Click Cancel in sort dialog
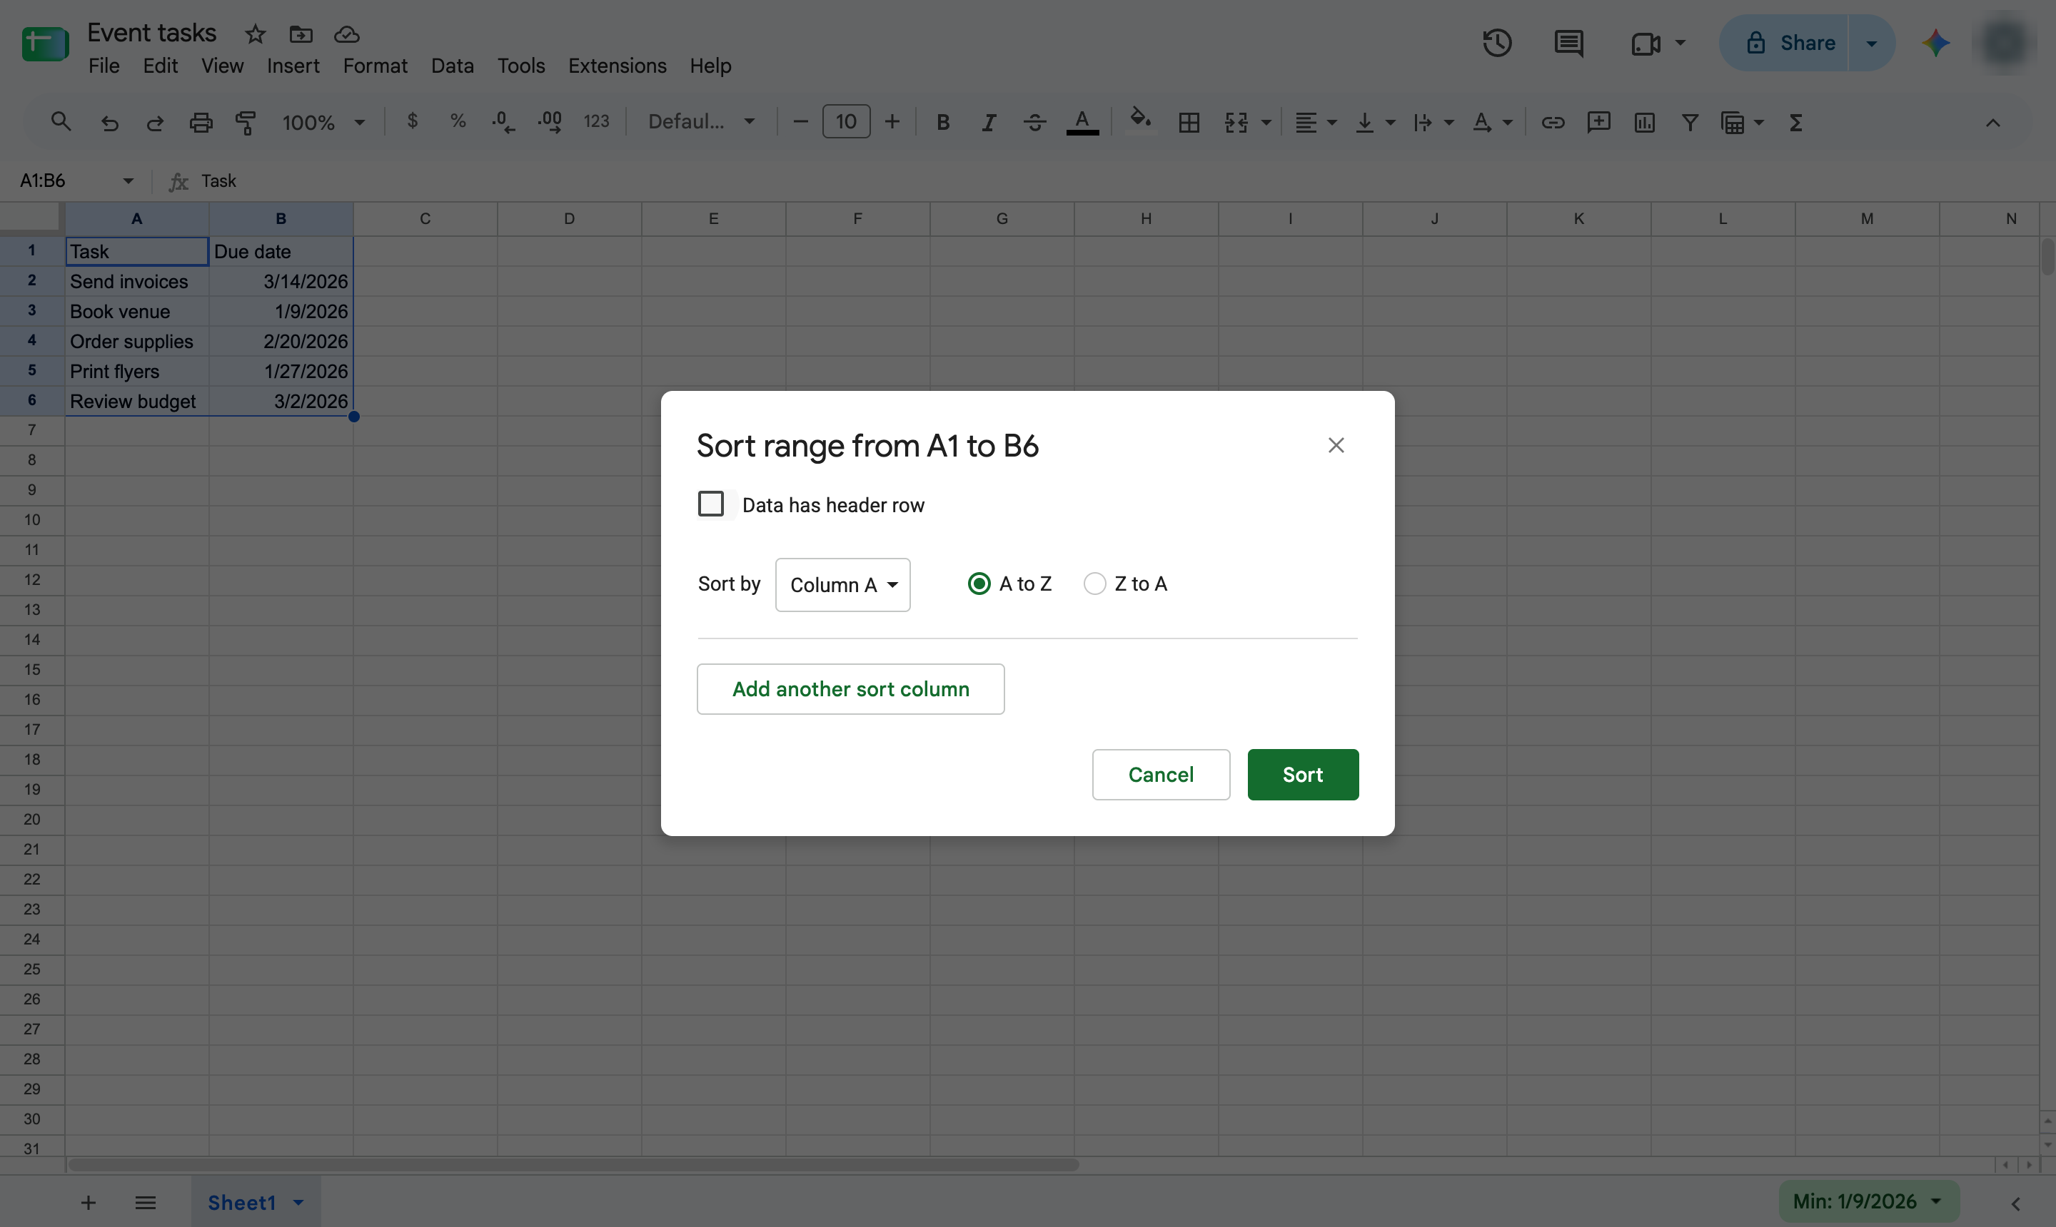The height and width of the screenshot is (1227, 2056). [x=1161, y=775]
